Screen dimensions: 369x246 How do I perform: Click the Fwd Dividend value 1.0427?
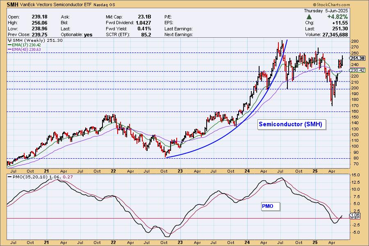[x=143, y=23]
